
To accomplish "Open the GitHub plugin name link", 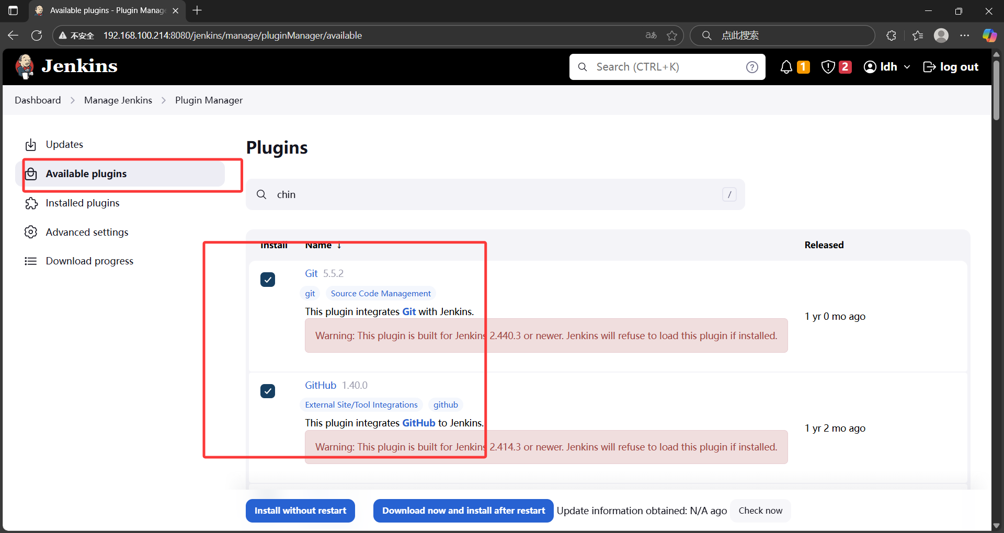I will pos(321,385).
